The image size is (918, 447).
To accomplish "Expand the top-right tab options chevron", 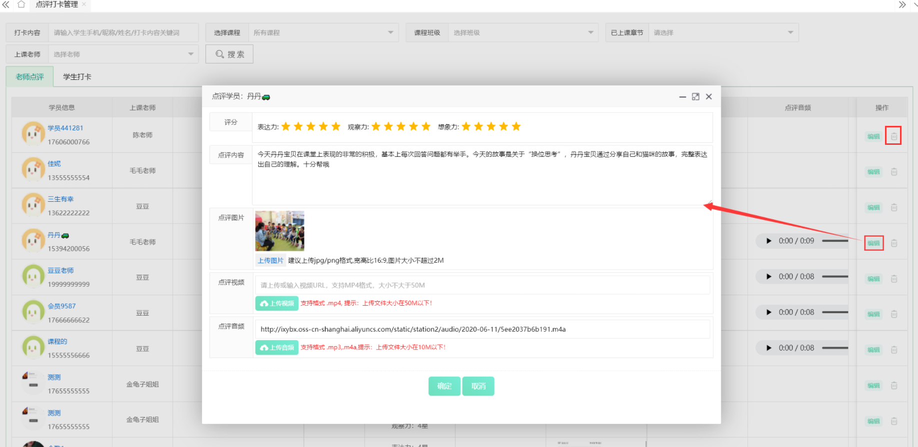I will pyautogui.click(x=914, y=4).
